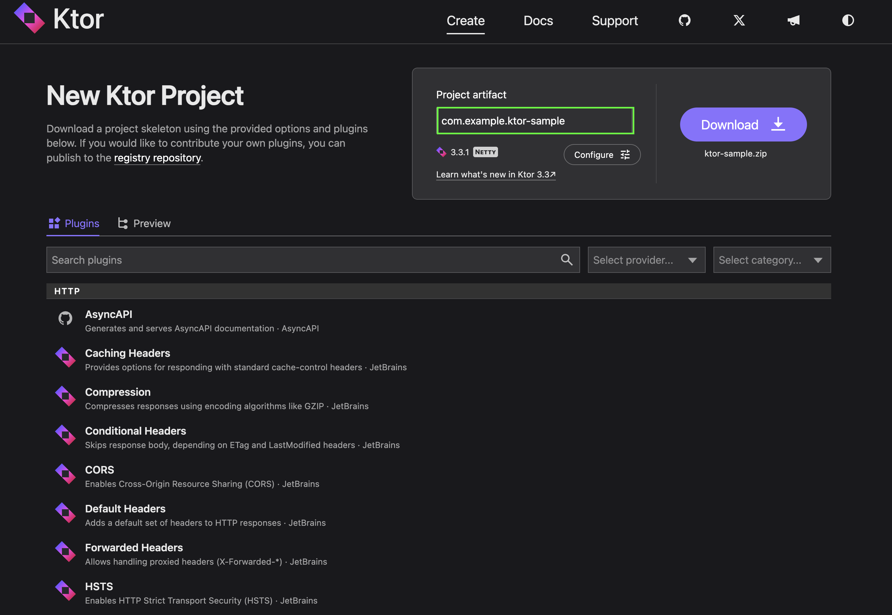Open the registry repository link

click(157, 158)
